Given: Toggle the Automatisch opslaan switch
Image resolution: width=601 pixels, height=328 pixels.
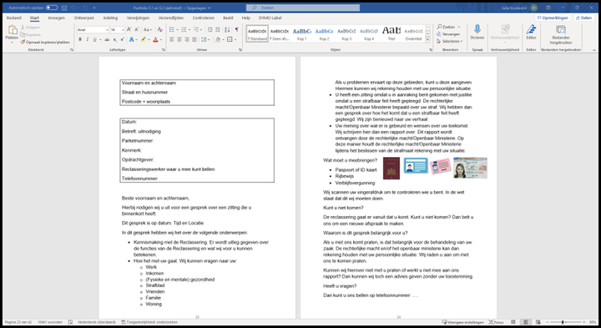Looking at the screenshot, I should [x=52, y=8].
